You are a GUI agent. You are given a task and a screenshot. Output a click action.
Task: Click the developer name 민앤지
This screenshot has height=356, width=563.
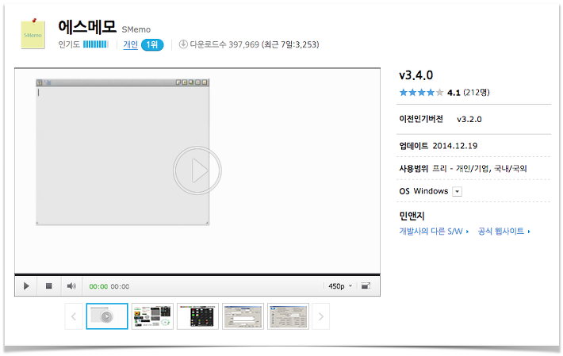412,216
